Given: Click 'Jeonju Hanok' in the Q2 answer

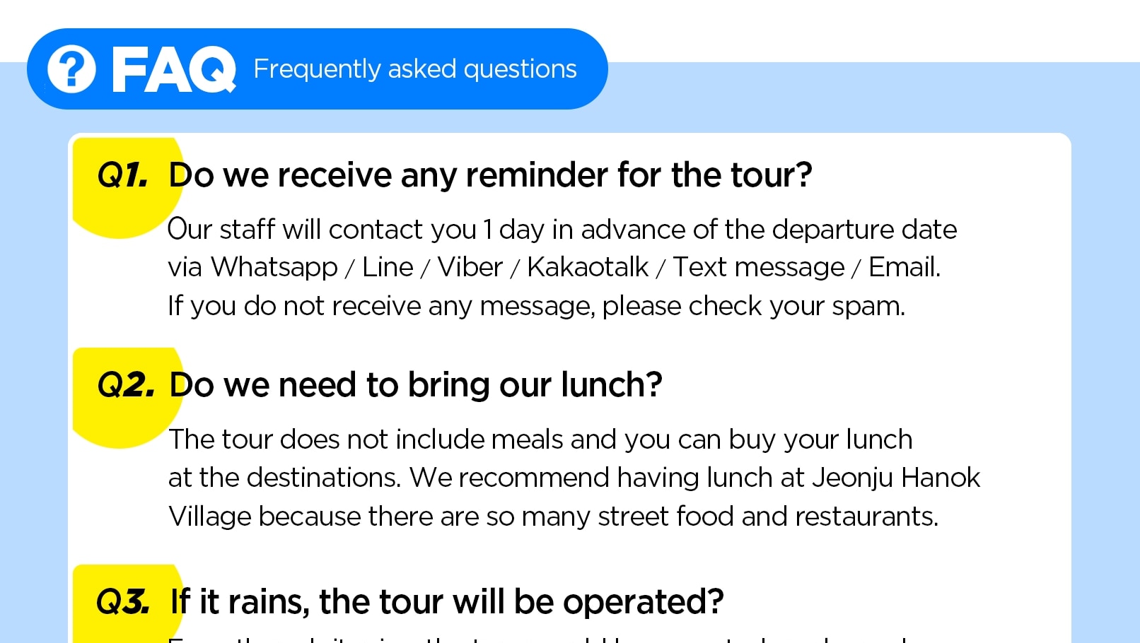Looking at the screenshot, I should coord(896,478).
